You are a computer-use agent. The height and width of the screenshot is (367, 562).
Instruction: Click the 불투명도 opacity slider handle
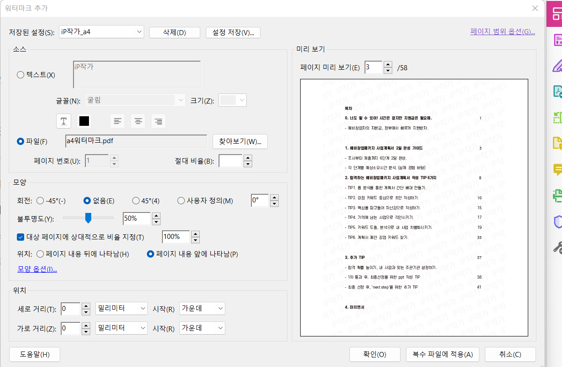[x=88, y=218]
